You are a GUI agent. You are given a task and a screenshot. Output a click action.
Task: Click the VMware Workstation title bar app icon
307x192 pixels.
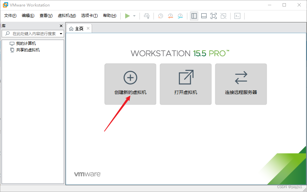6,5
